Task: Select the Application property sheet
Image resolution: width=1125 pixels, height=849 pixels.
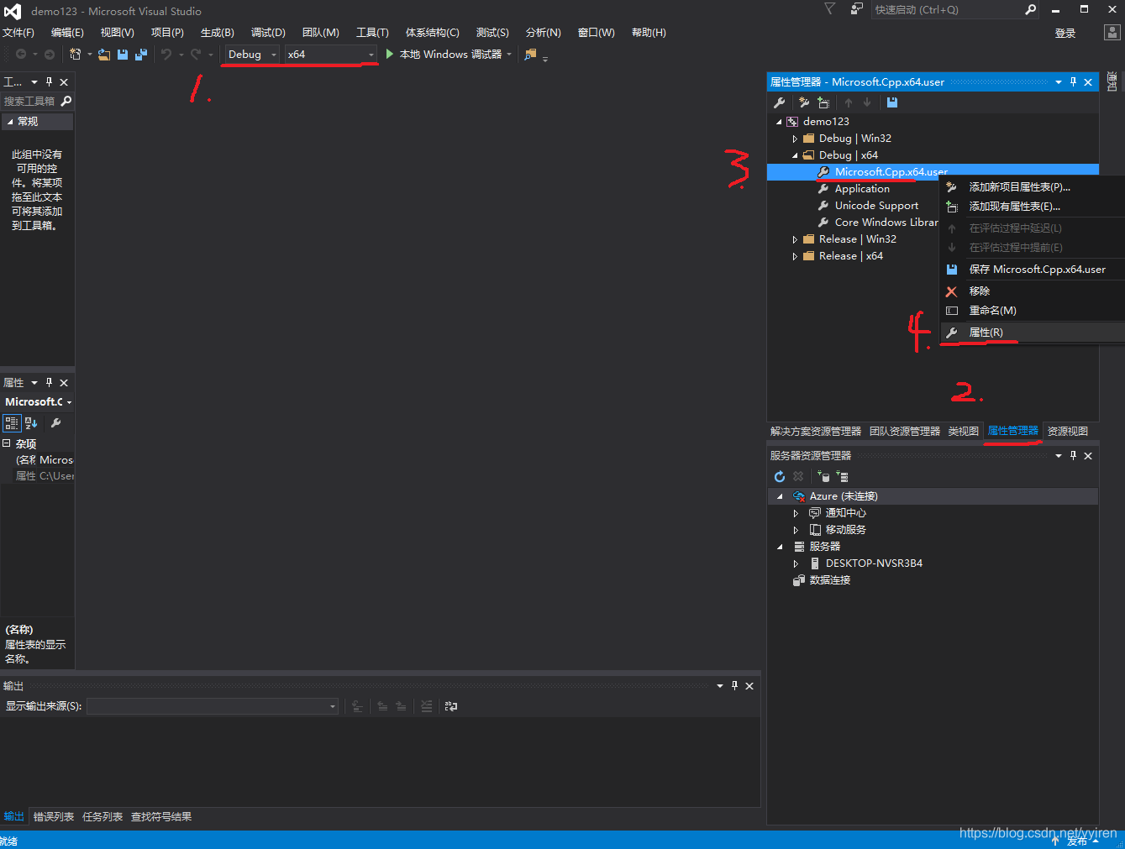Action: click(862, 189)
